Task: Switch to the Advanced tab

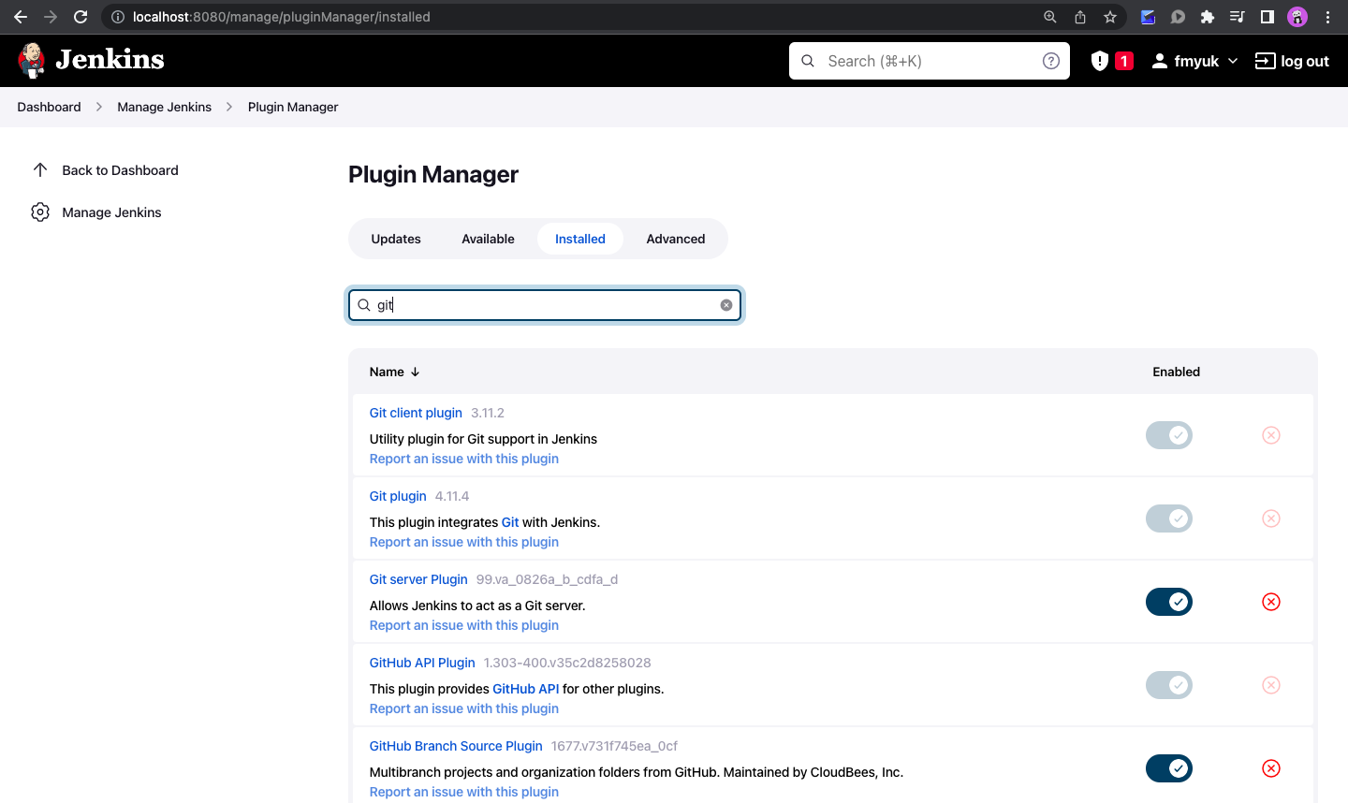Action: pyautogui.click(x=675, y=239)
